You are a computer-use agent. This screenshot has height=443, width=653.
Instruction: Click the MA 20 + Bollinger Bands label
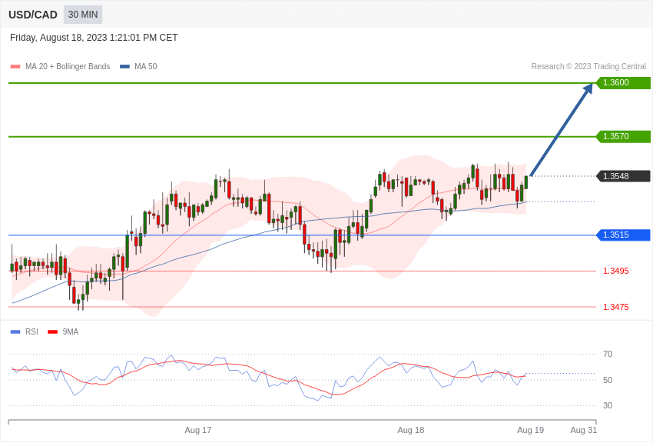(x=68, y=66)
